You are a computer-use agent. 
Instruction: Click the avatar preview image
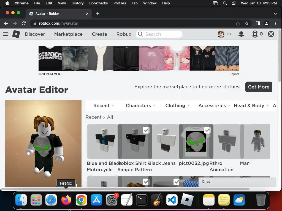point(43,143)
